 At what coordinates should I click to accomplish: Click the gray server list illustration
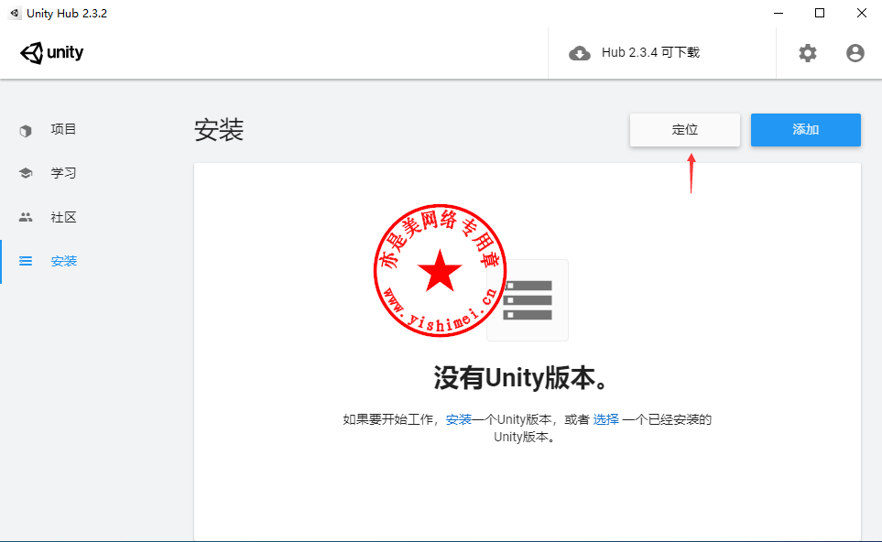tap(528, 300)
